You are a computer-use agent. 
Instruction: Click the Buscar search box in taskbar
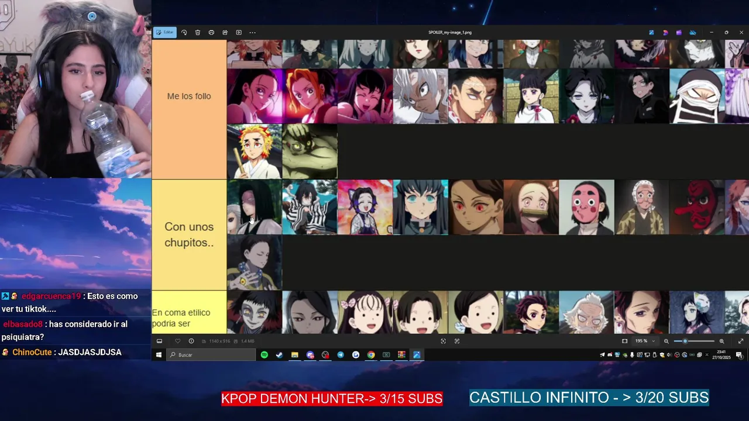coord(211,355)
